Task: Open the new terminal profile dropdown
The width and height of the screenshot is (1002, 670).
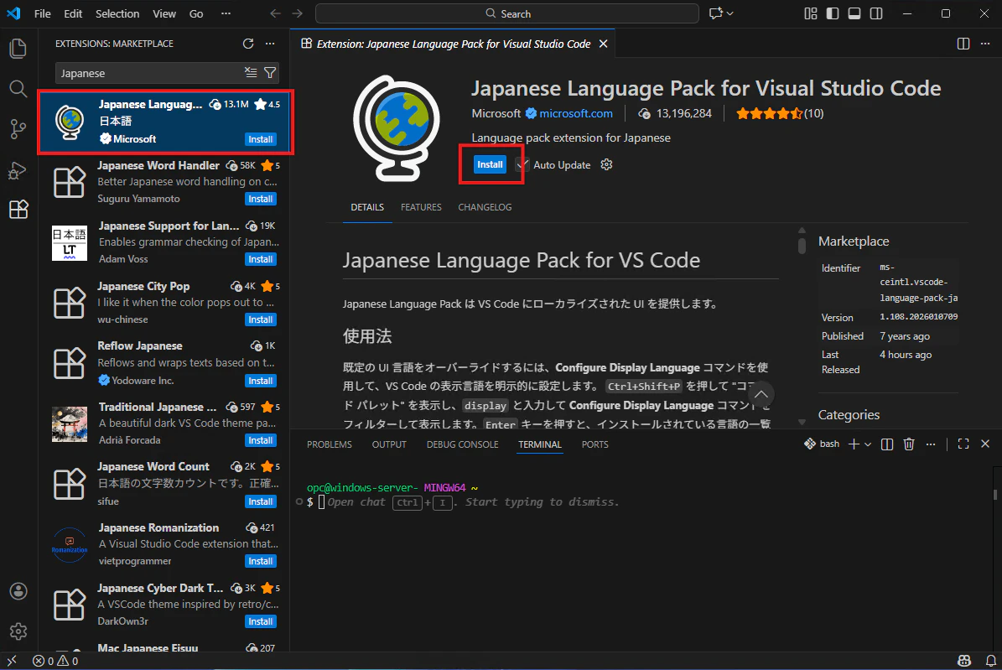Action: [868, 444]
